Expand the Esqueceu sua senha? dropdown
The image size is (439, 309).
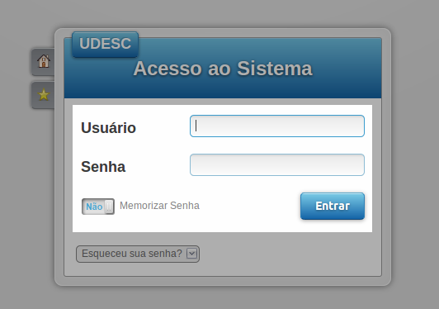pyautogui.click(x=138, y=254)
